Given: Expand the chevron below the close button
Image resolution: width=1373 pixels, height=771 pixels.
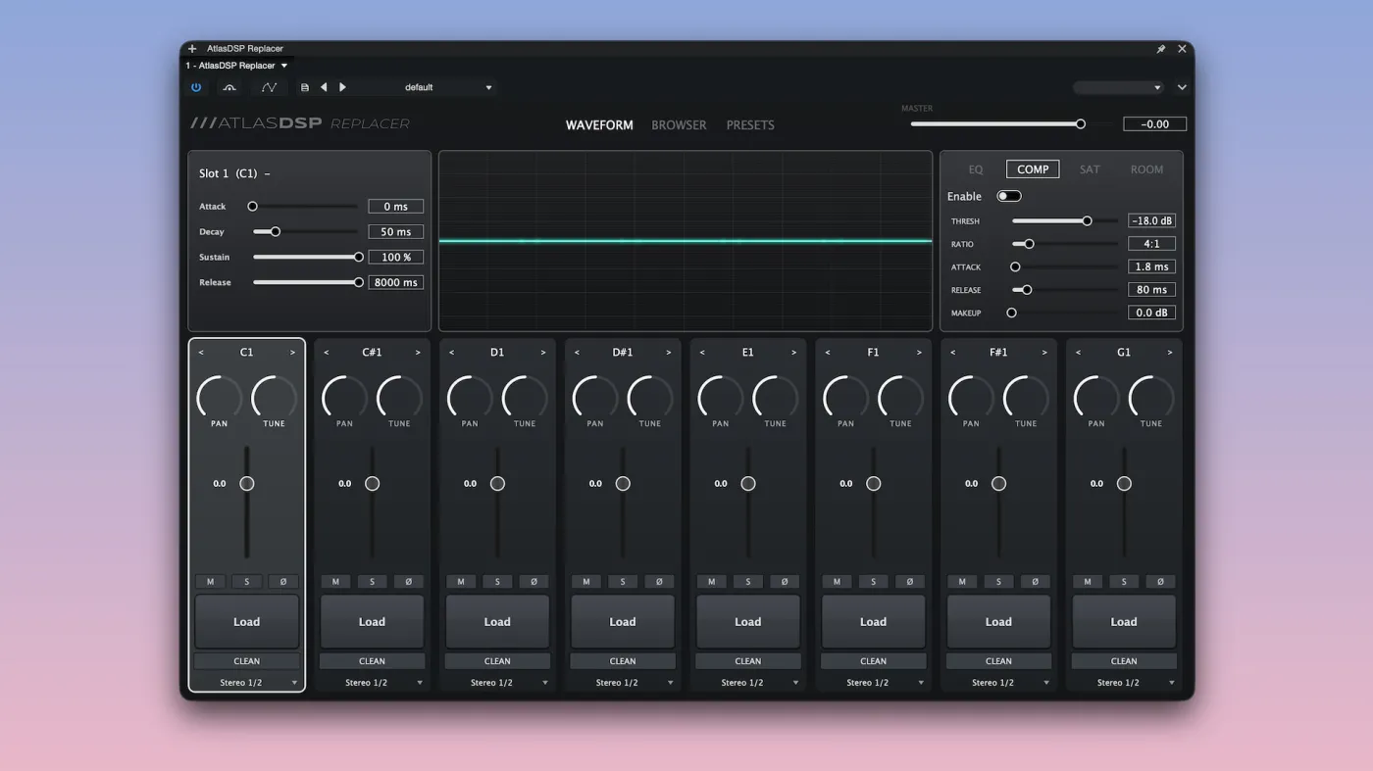Looking at the screenshot, I should pos(1182,87).
